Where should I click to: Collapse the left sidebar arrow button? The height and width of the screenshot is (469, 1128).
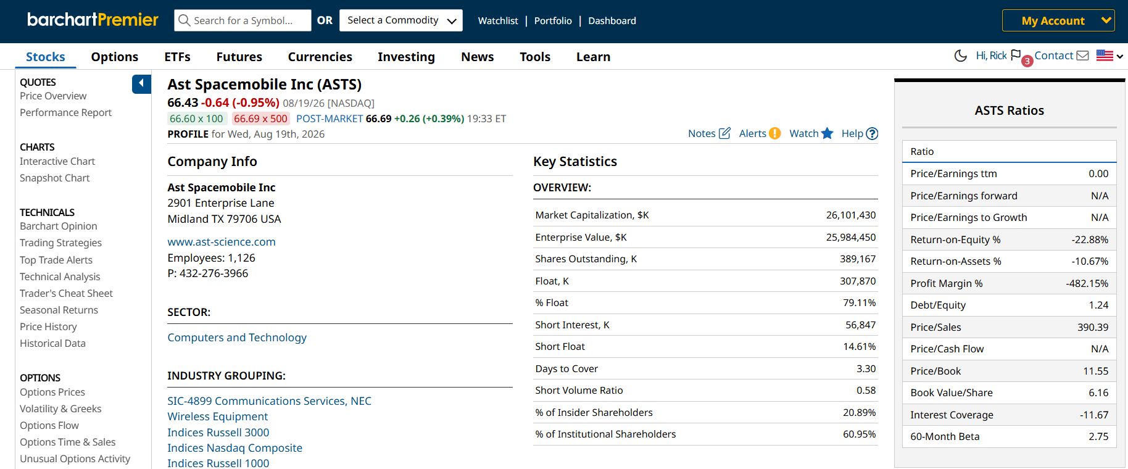(141, 83)
